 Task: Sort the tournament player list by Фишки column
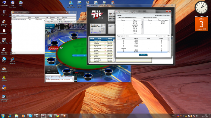(110, 39)
